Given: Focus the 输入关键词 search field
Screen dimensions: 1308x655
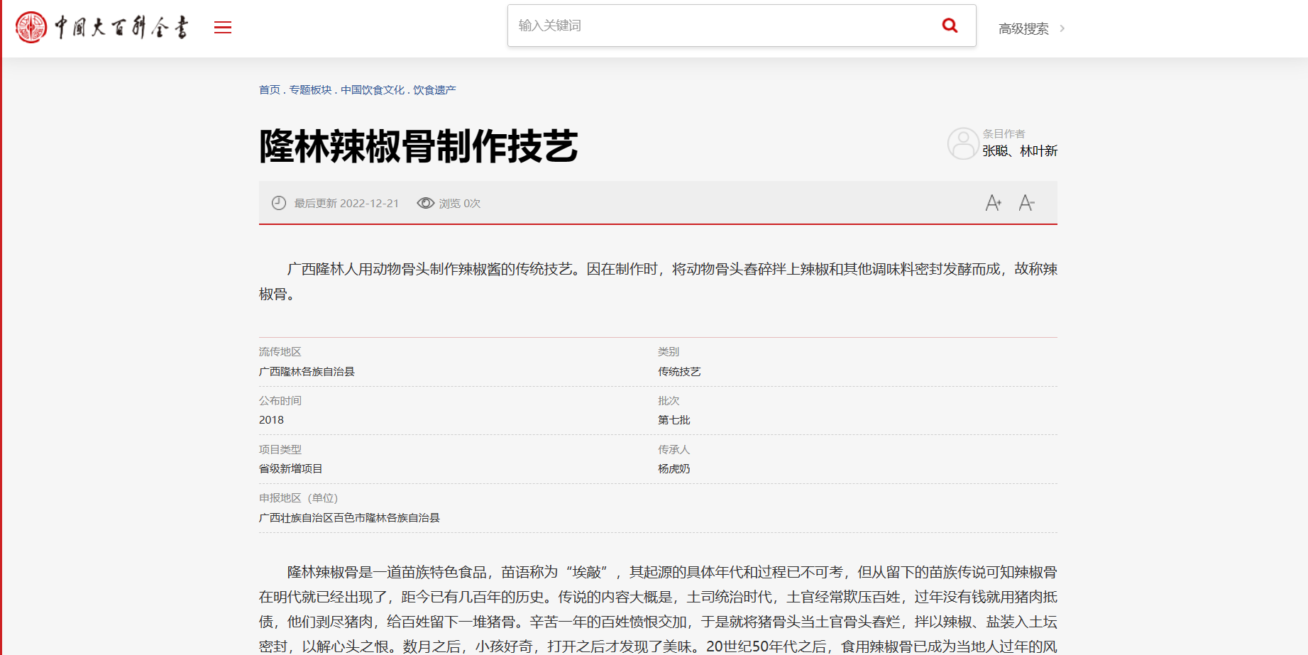Looking at the screenshot, I should tap(720, 26).
